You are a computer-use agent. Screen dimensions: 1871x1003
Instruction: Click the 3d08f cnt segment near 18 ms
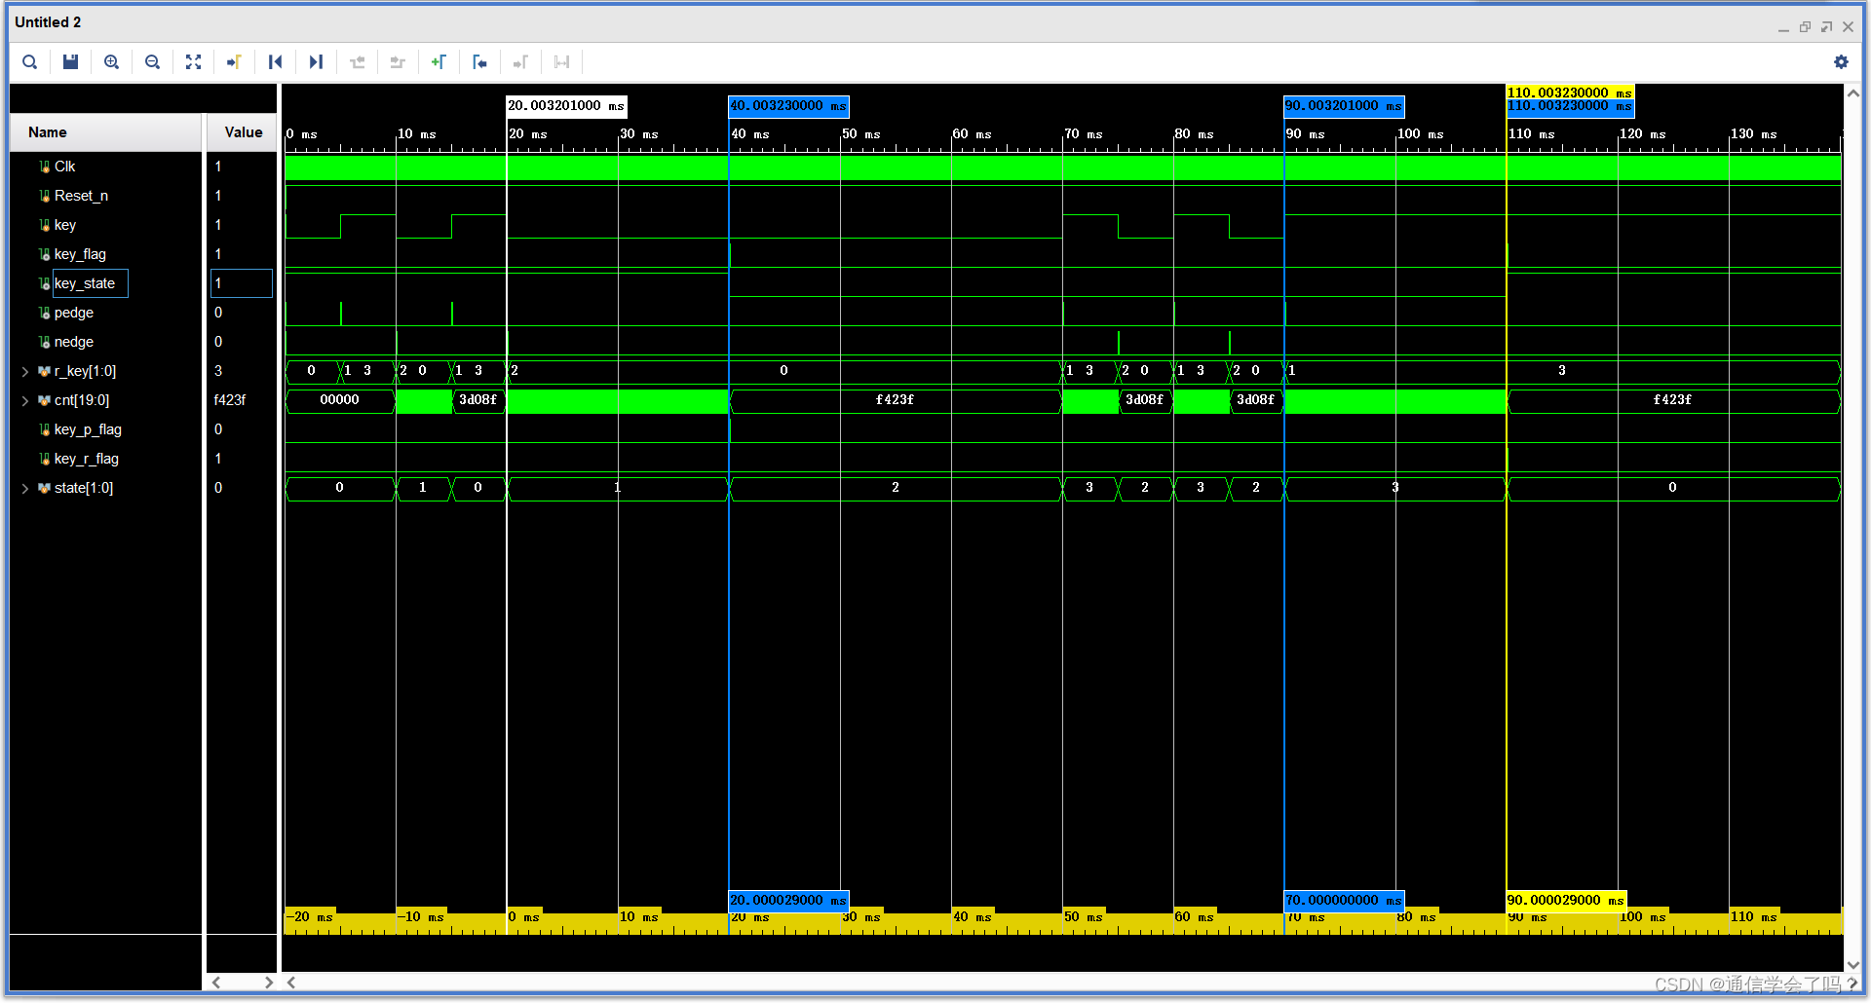coord(478,400)
